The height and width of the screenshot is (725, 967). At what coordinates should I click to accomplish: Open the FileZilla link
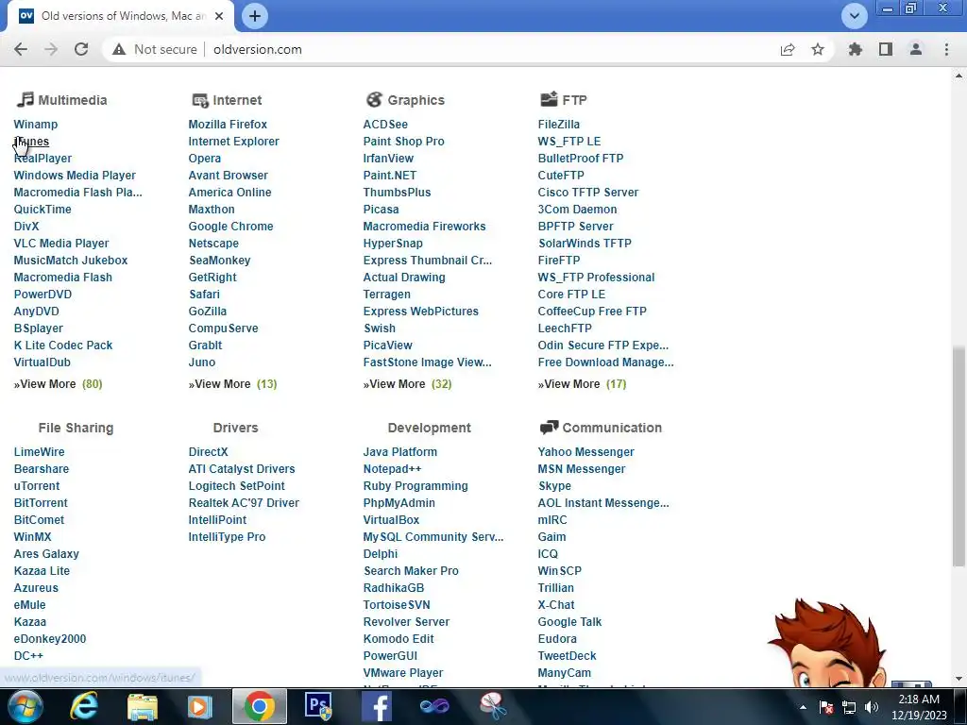[x=559, y=124]
